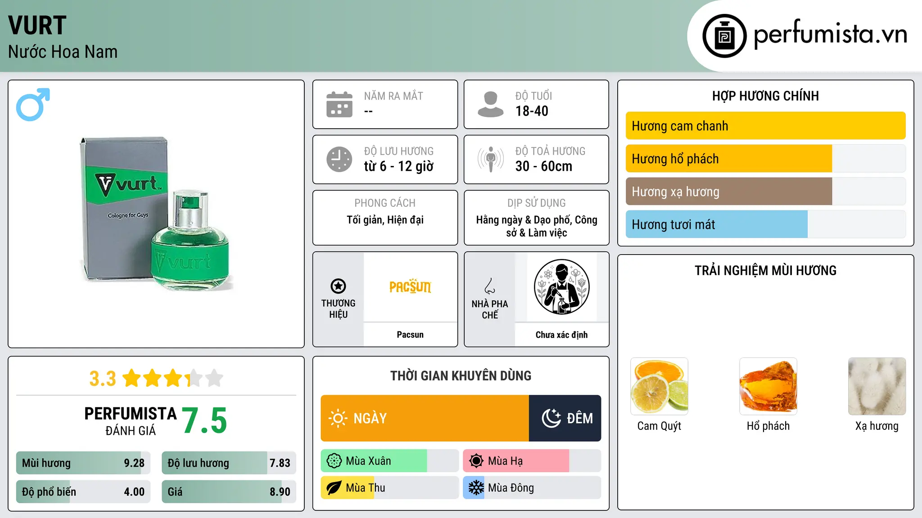The width and height of the screenshot is (922, 518).
Task: Select the Ngày daytime segment
Action: pos(425,418)
